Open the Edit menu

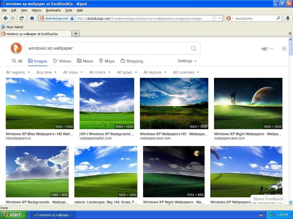tap(14, 10)
